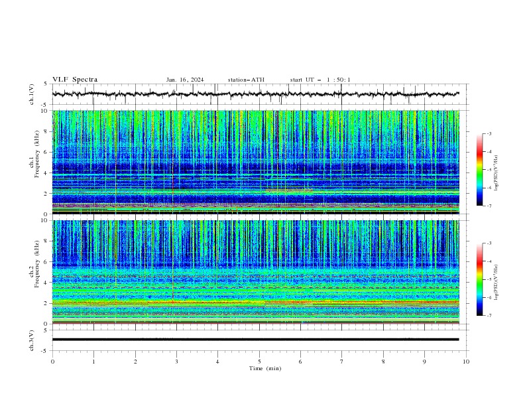The image size is (525, 406).
Task: Click the time axis tick label "3"
Action: click(176, 362)
